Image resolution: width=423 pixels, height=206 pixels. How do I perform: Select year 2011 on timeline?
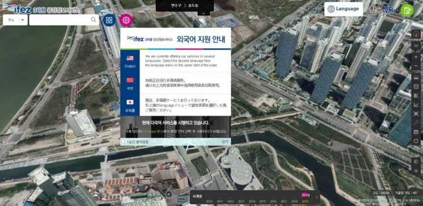click(220, 201)
